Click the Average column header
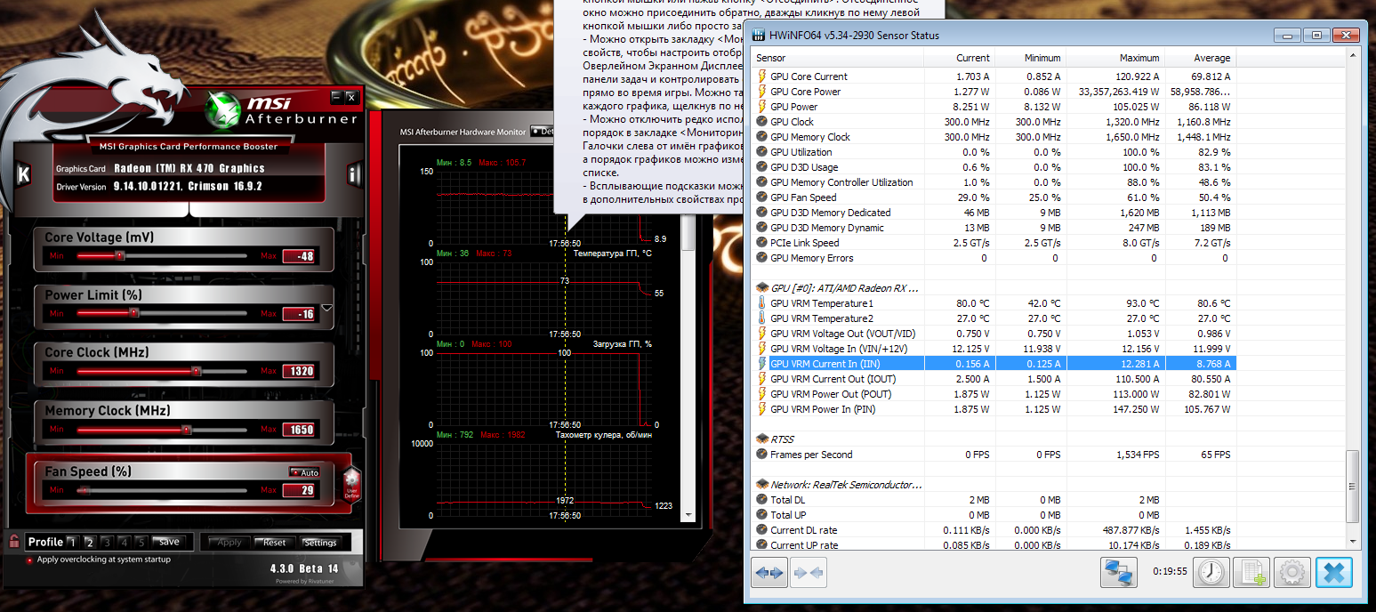This screenshot has width=1376, height=612. [1199, 58]
